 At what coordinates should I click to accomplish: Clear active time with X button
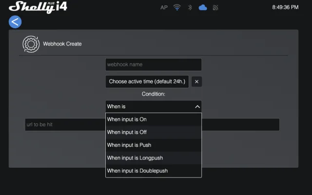tap(196, 81)
